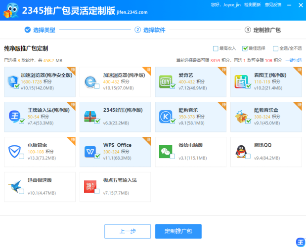Uncheck the WPS Office software checkbox

97,156
